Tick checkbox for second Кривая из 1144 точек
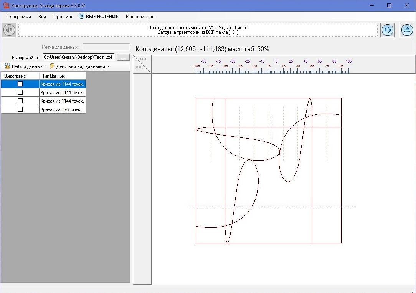Image resolution: width=416 pixels, height=293 pixels. tap(20, 93)
